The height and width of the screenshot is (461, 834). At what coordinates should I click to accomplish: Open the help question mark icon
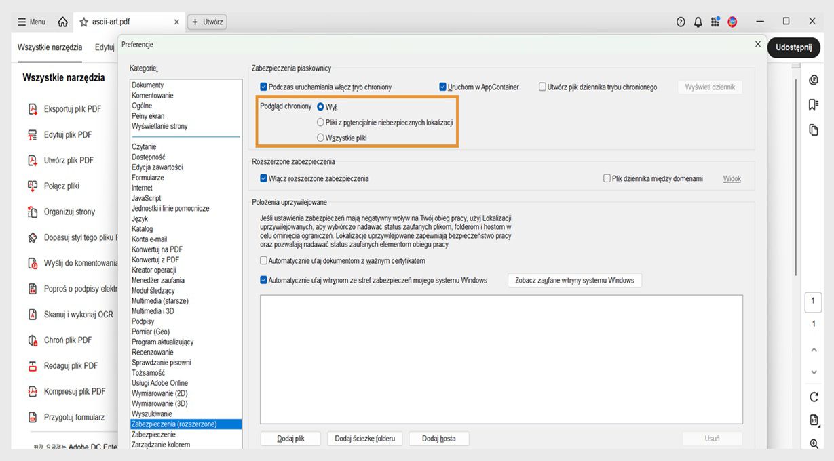pos(681,22)
